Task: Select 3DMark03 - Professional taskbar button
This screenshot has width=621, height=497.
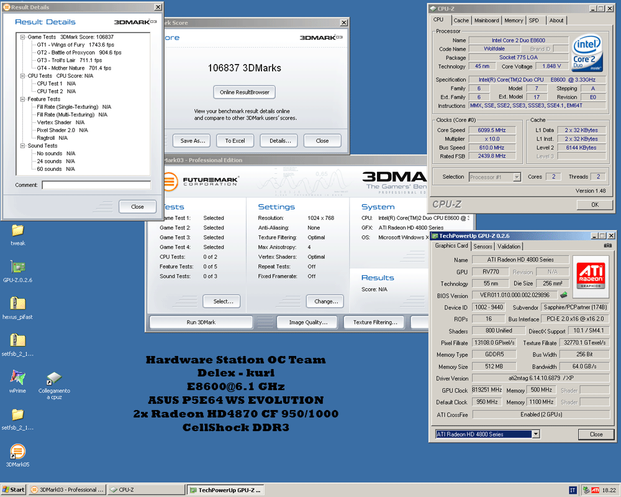Action: 67,490
